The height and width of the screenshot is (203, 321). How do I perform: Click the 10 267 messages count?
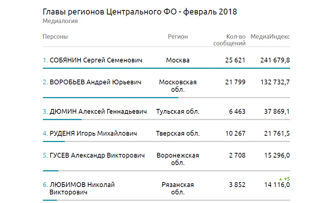click(x=235, y=133)
